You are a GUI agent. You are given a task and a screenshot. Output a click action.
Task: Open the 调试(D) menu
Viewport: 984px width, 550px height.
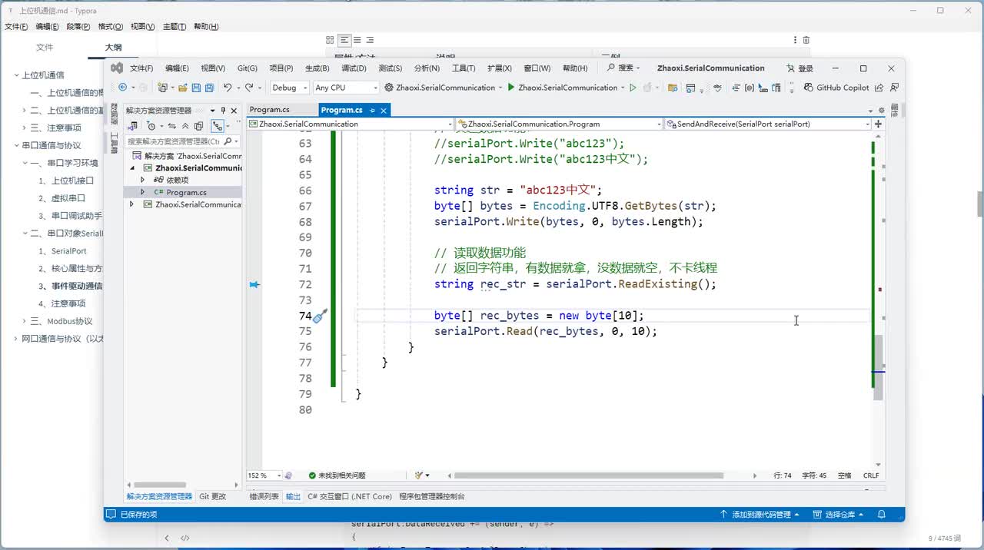click(354, 68)
